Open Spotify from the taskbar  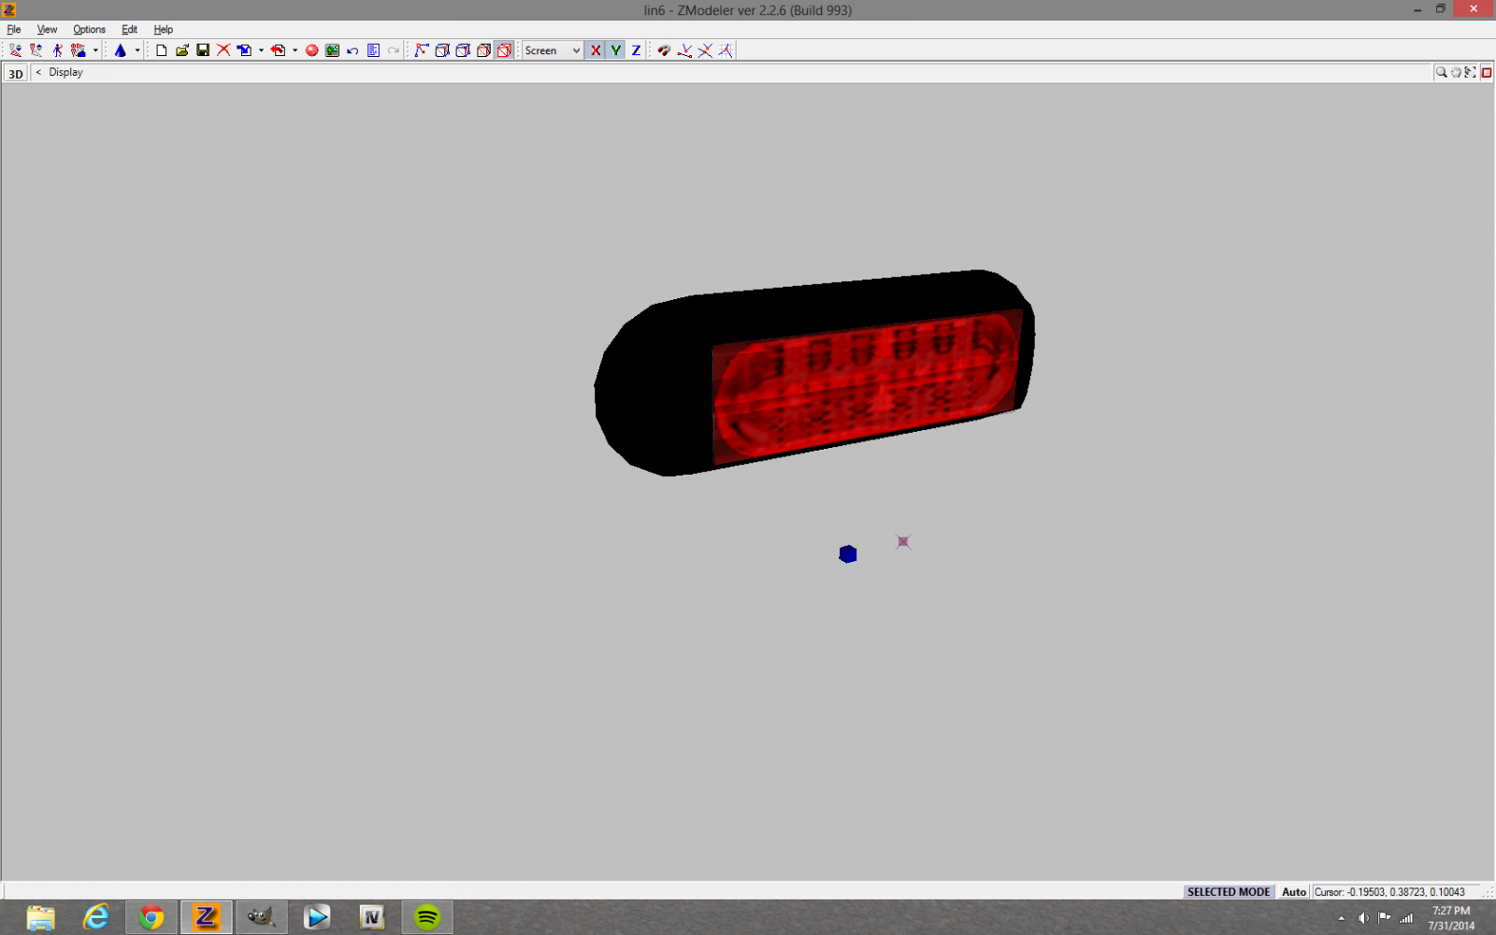click(x=427, y=917)
